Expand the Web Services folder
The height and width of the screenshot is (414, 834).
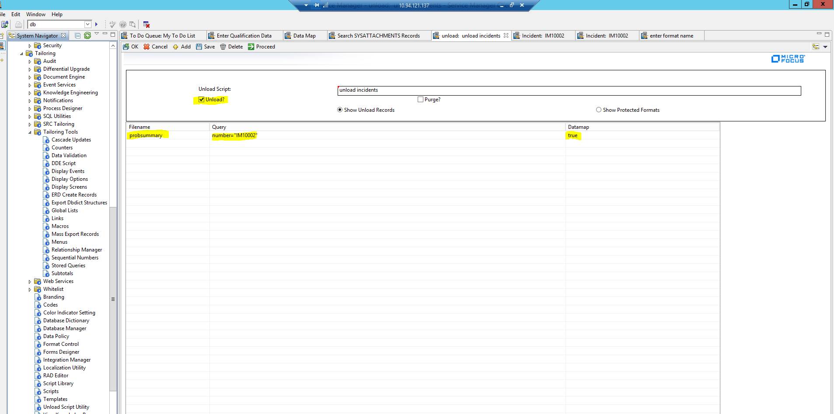(x=29, y=281)
